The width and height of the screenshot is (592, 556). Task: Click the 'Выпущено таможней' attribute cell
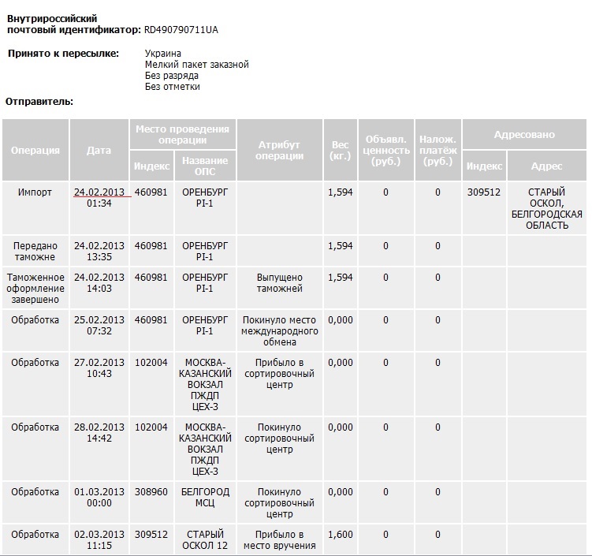click(x=280, y=283)
